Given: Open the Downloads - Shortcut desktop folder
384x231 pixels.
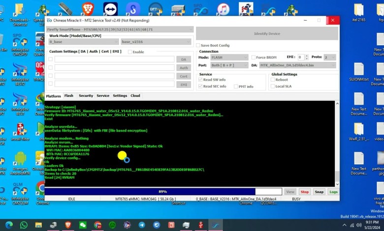Looking at the screenshot, I should point(20,15).
